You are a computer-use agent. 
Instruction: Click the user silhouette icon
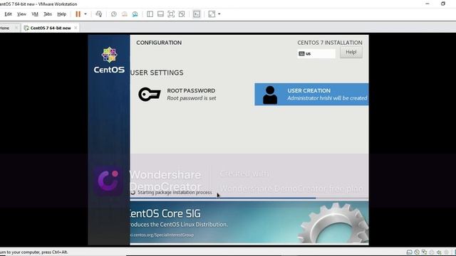270,95
